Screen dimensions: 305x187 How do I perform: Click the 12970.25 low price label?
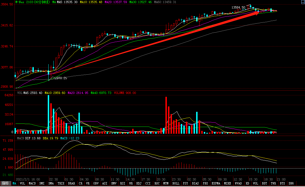click(60, 78)
